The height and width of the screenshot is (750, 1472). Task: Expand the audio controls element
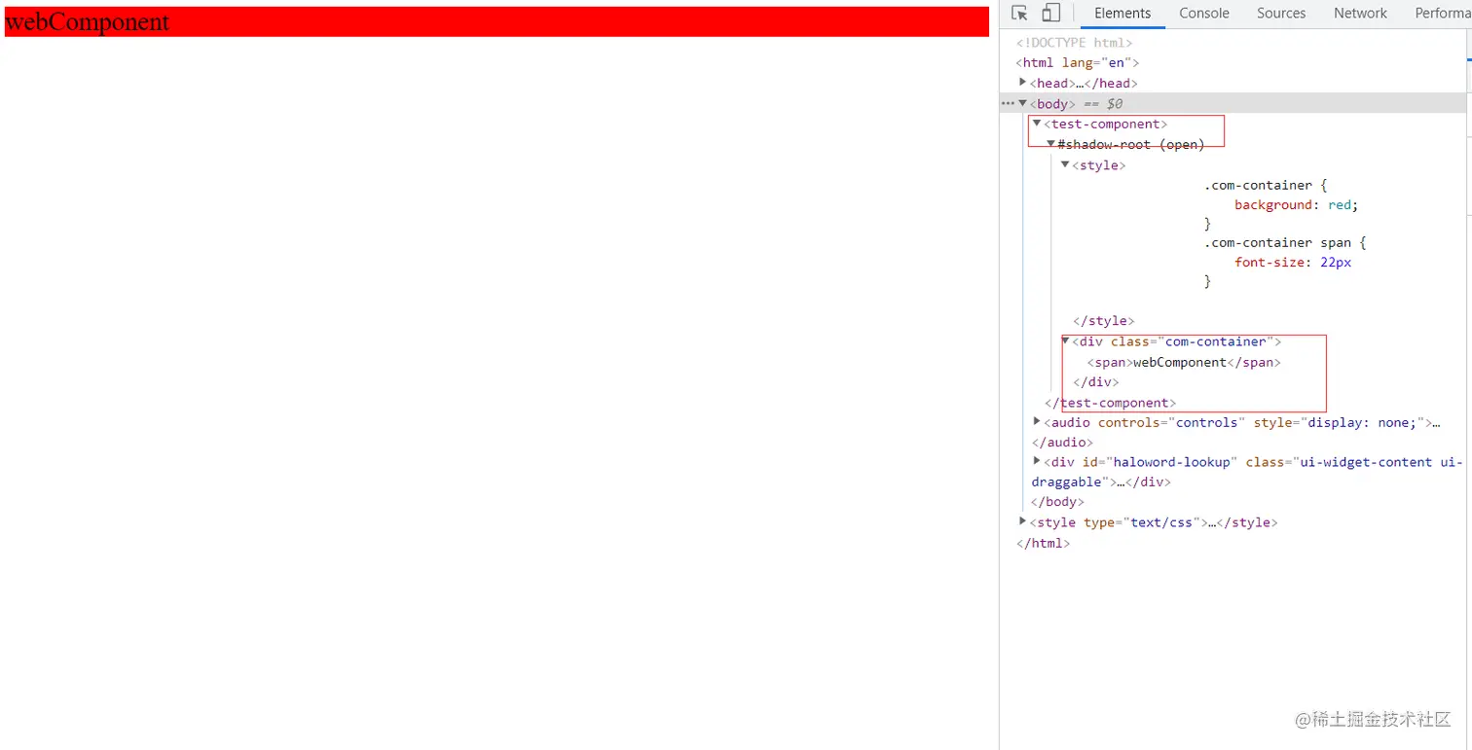[1036, 421]
